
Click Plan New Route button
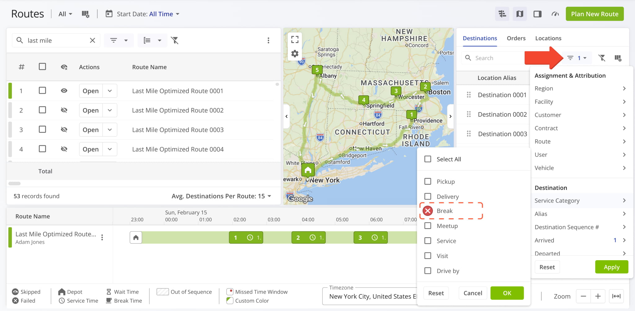click(595, 14)
